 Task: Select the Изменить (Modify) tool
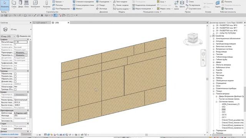click(5, 4)
